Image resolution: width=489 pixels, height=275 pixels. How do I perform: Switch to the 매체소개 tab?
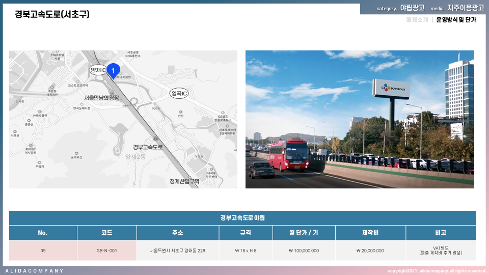[417, 20]
